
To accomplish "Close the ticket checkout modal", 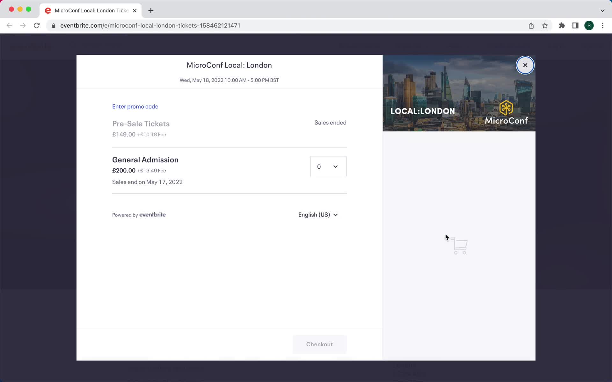I will (525, 65).
